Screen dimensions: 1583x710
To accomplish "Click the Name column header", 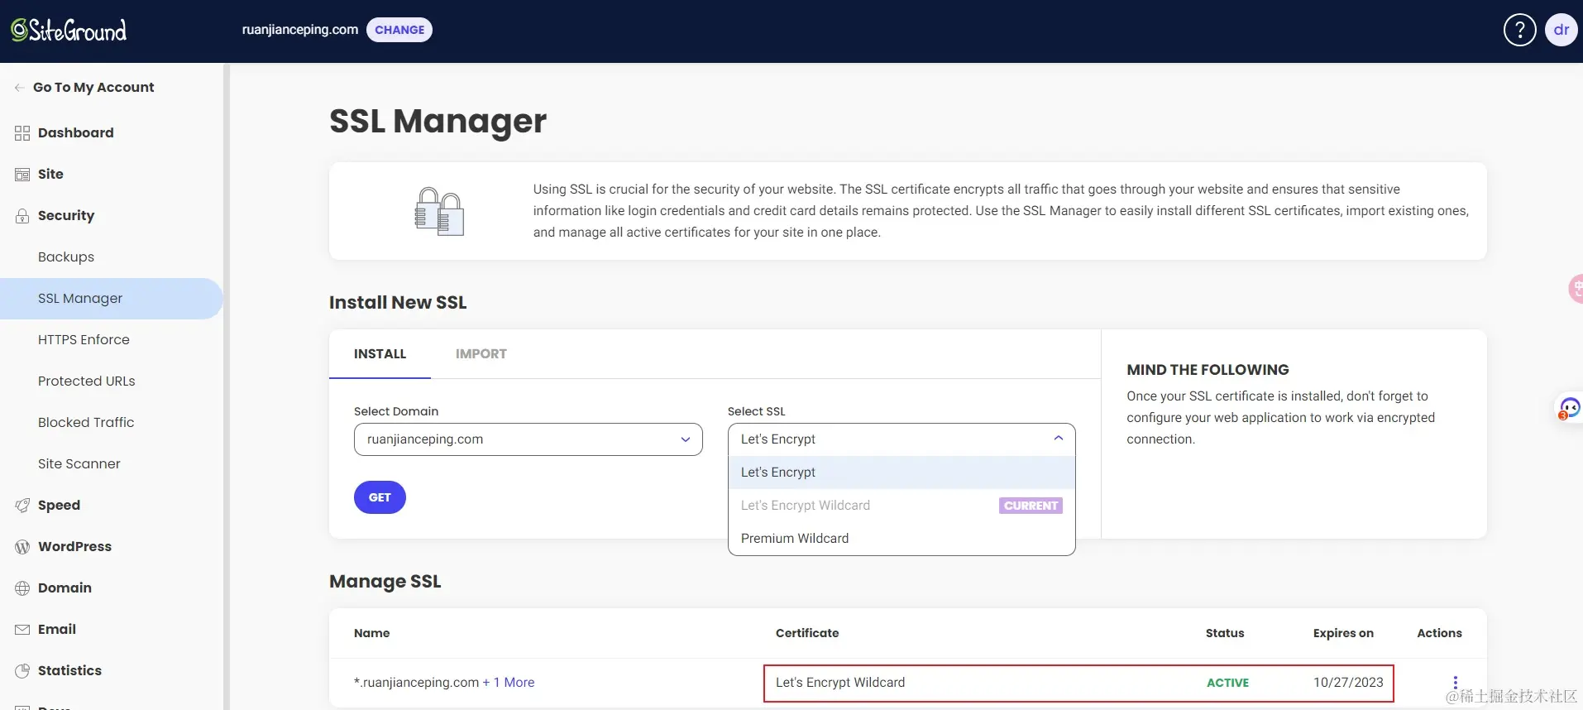I will 371,633.
